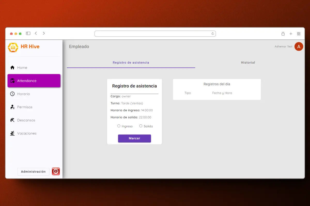Select the Attendance clipboard icon
The width and height of the screenshot is (310, 206).
pyautogui.click(x=12, y=81)
